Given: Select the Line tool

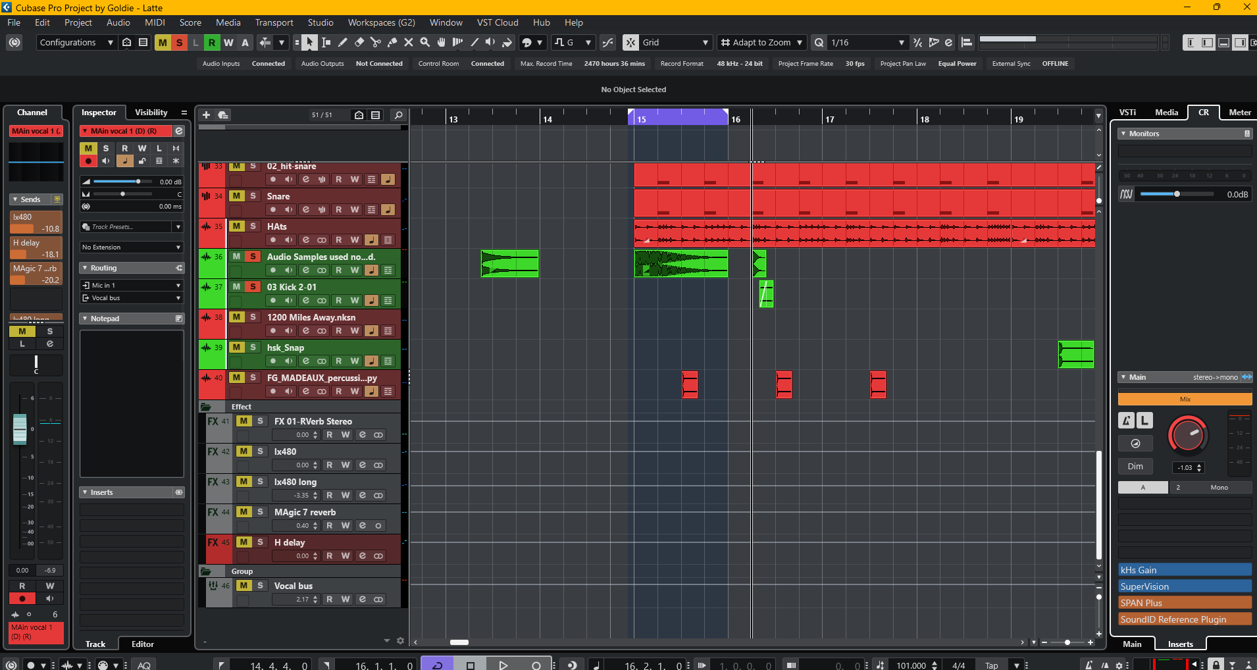Looking at the screenshot, I should [x=475, y=43].
